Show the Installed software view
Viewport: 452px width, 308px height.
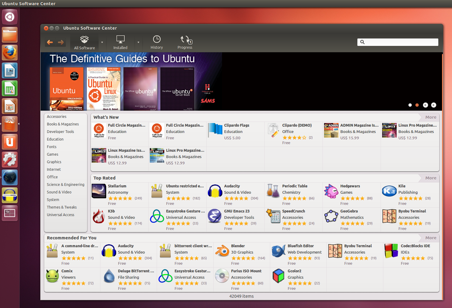coord(120,43)
